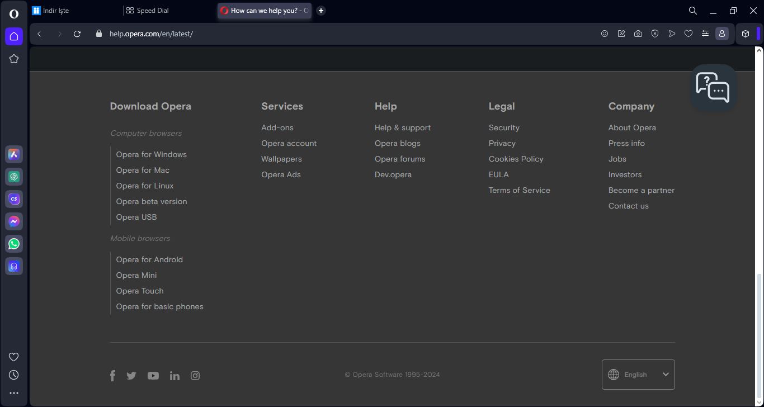Open the Cookies Policy link

coord(516,159)
